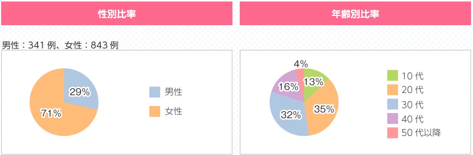
Task: Select the 13% green pie slice
Action: point(315,80)
